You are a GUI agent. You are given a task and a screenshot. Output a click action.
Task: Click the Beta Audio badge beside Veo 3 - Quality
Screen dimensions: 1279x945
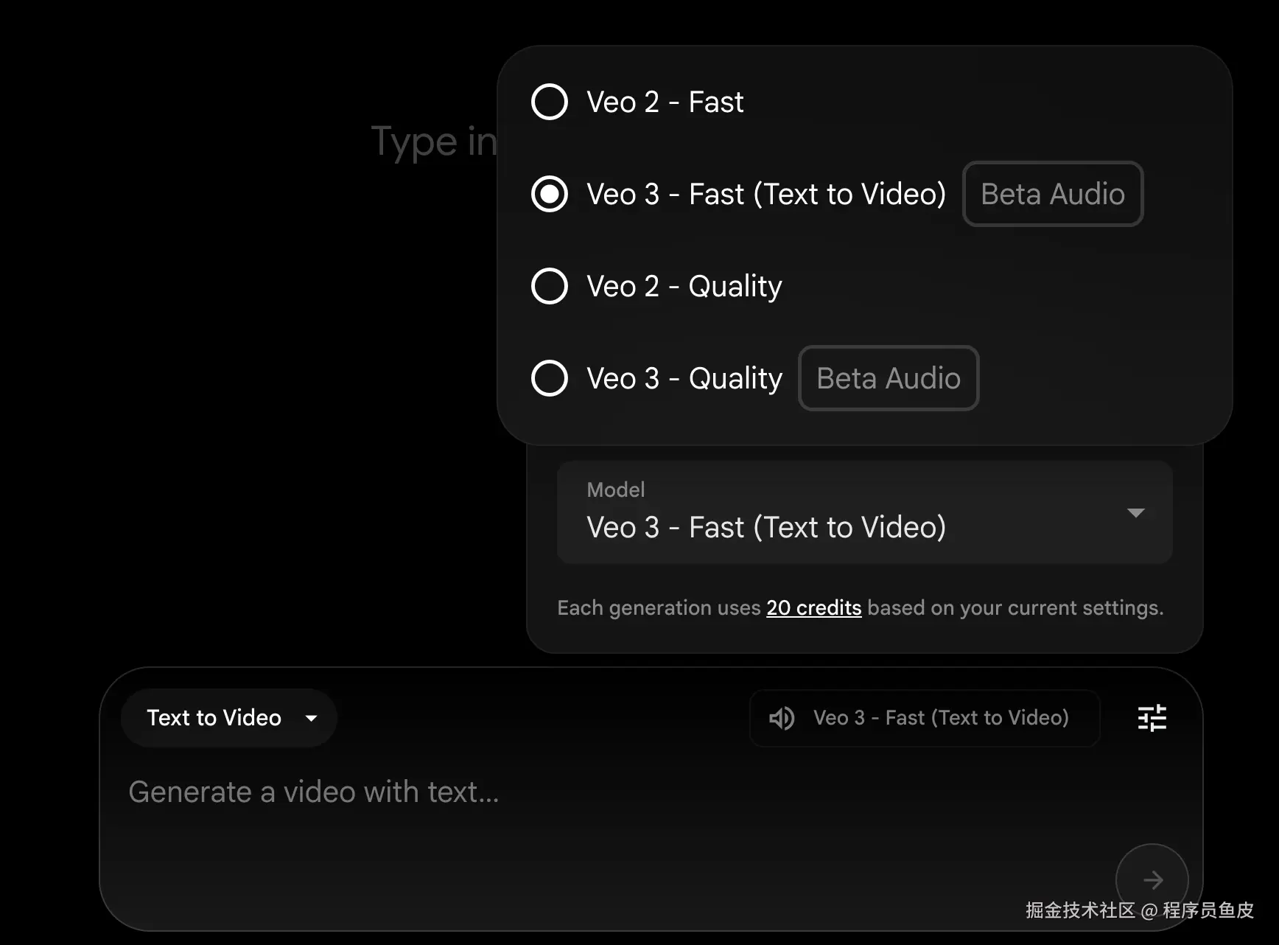889,378
